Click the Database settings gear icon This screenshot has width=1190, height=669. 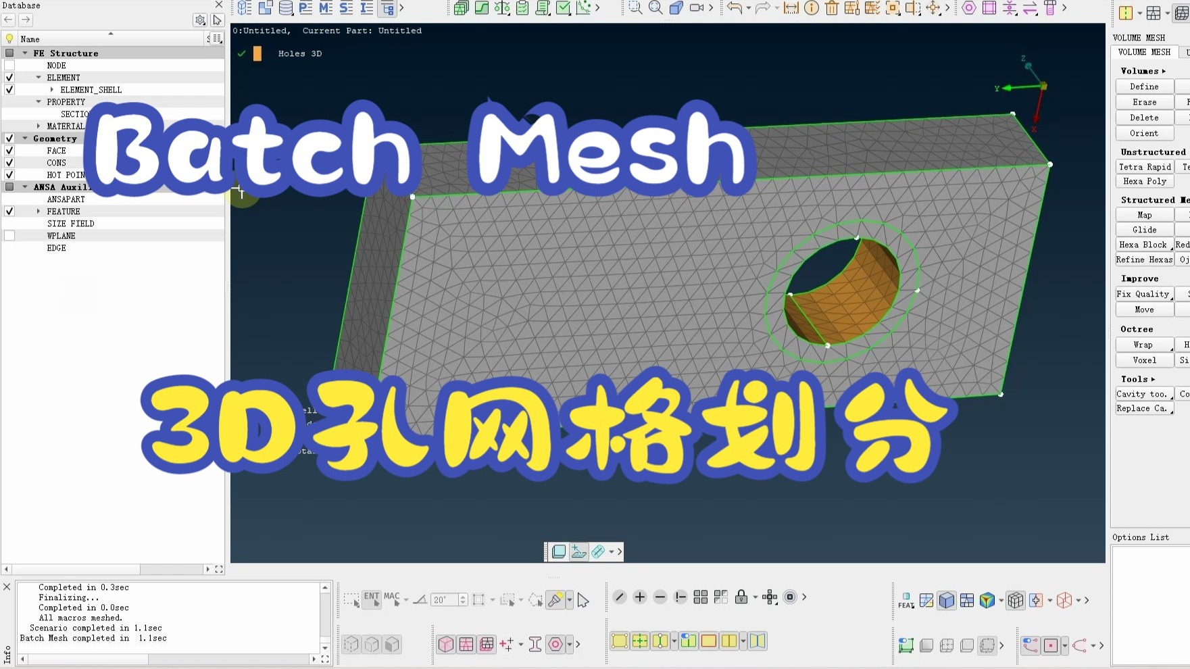point(200,20)
